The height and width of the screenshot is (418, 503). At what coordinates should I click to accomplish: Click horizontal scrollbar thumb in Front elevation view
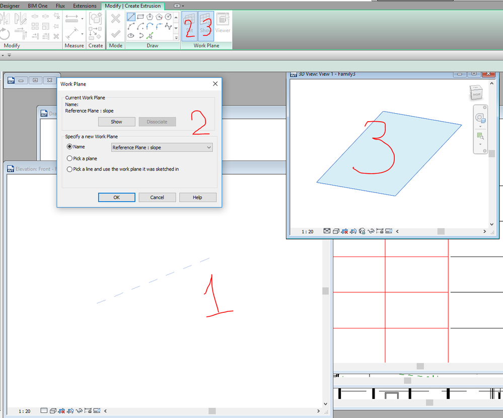pyautogui.click(x=212, y=411)
